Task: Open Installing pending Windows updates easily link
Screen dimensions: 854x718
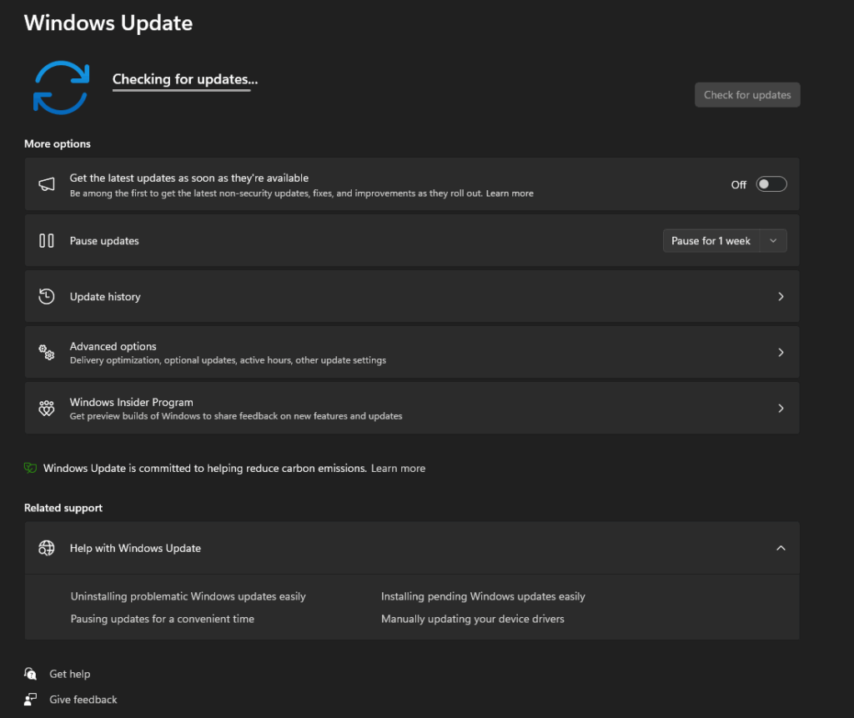Action: [x=483, y=596]
